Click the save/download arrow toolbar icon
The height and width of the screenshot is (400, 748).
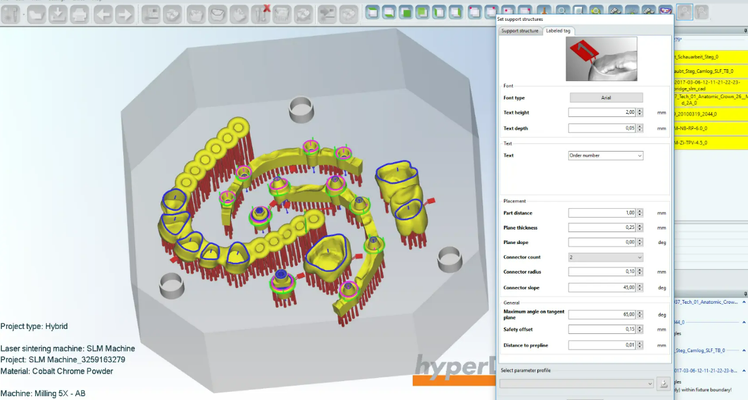click(58, 14)
